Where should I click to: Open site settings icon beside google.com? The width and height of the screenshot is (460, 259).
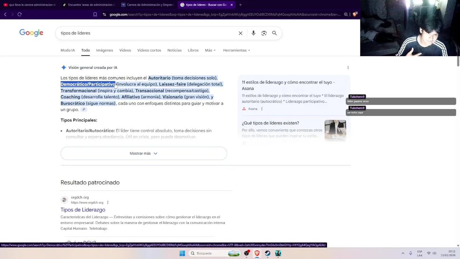click(104, 14)
